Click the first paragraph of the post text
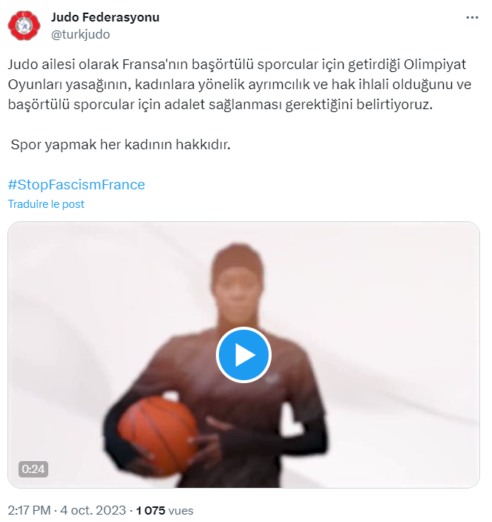Screen dimensions: 492x522 [x=240, y=85]
